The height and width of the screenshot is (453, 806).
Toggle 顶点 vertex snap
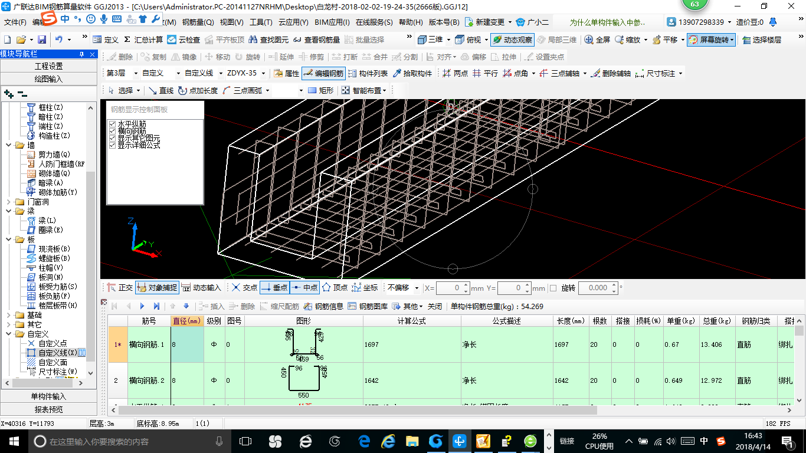click(x=335, y=288)
